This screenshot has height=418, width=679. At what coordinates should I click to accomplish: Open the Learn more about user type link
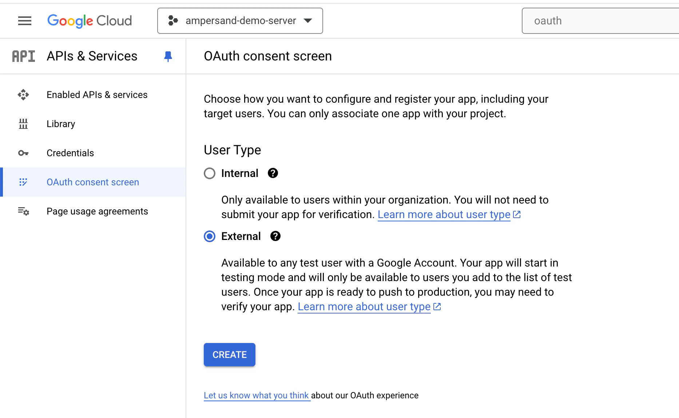445,214
